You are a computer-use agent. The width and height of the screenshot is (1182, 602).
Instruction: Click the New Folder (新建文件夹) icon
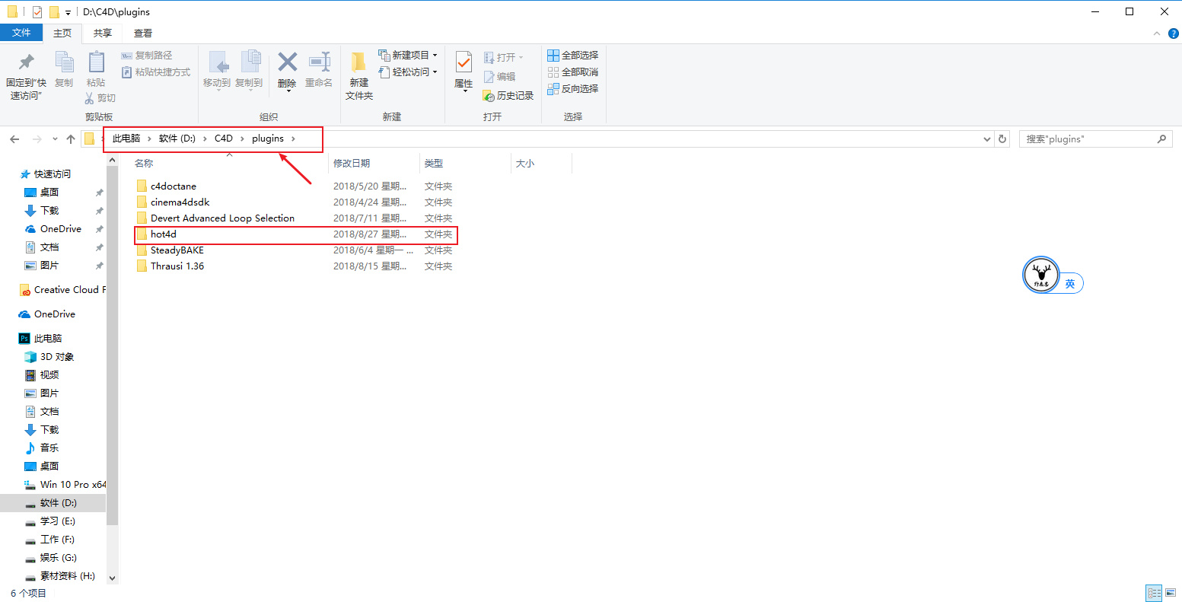358,62
